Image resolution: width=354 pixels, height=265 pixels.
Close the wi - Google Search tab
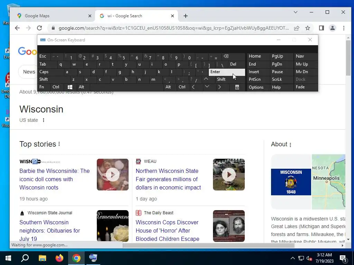173,16
